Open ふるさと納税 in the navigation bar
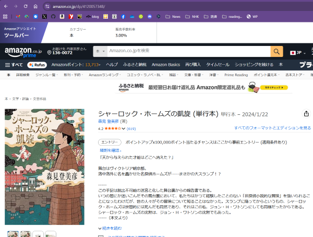Screen dimensions: 313x237 coord(135,65)
